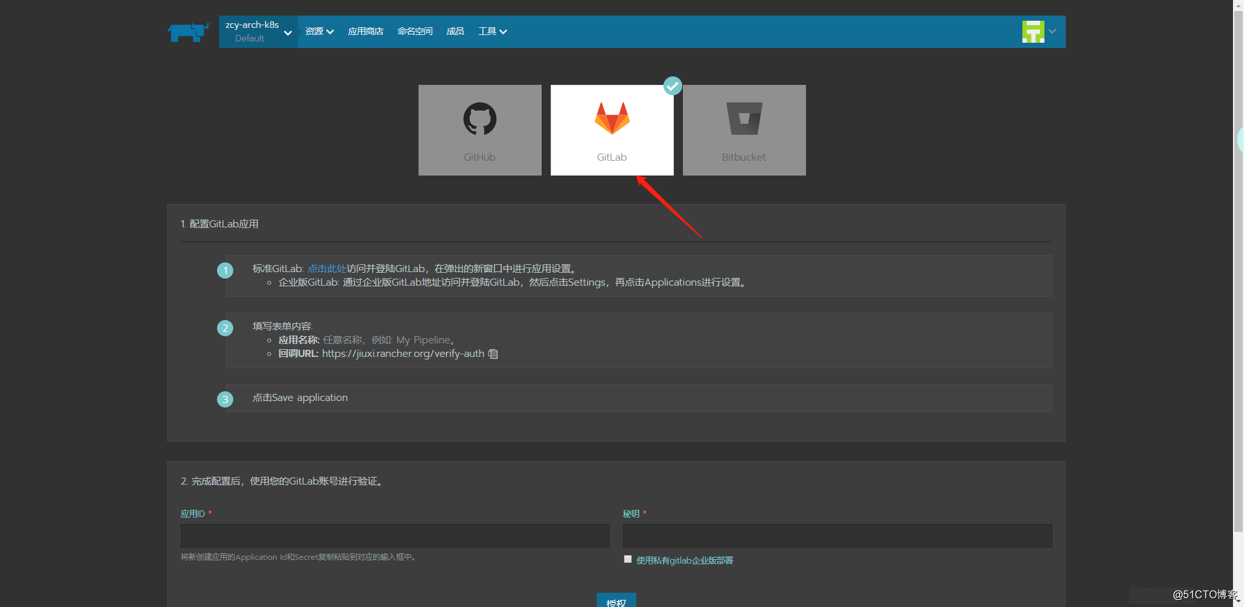Image resolution: width=1244 pixels, height=607 pixels.
Task: Expand the 资源 menu
Action: 319,31
